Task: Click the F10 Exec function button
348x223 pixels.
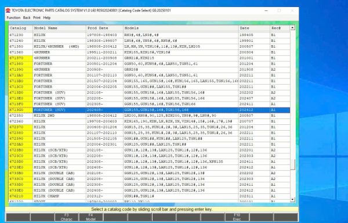Action: click(237, 217)
